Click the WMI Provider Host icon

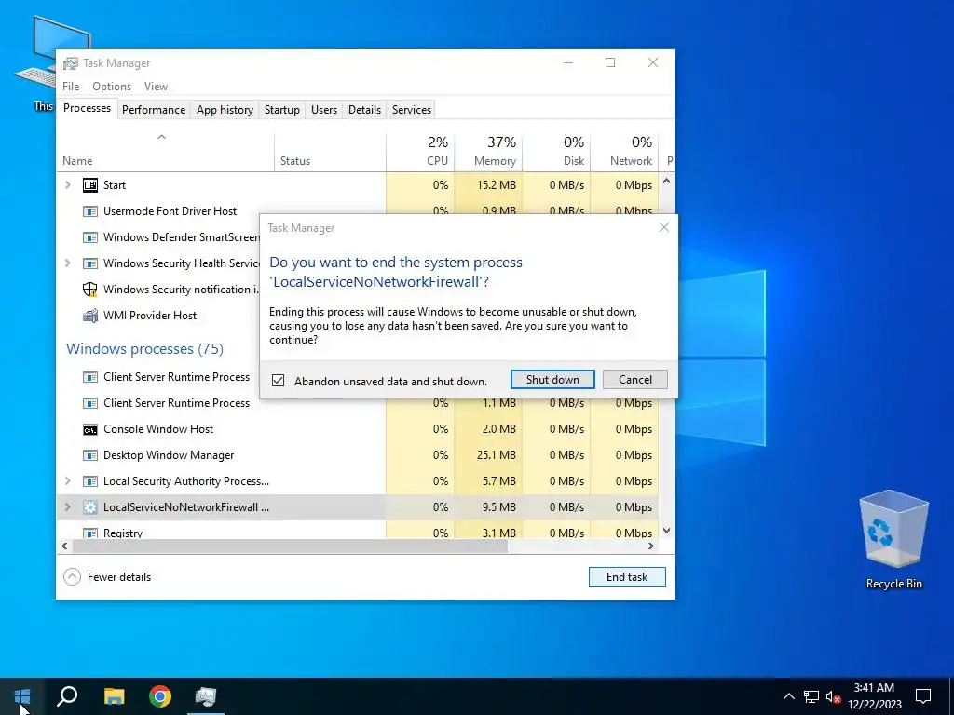click(90, 316)
